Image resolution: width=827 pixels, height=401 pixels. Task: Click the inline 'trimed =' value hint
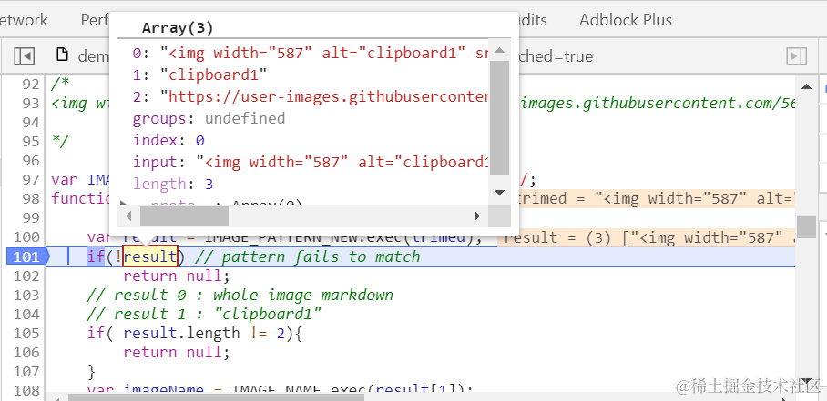(x=655, y=199)
